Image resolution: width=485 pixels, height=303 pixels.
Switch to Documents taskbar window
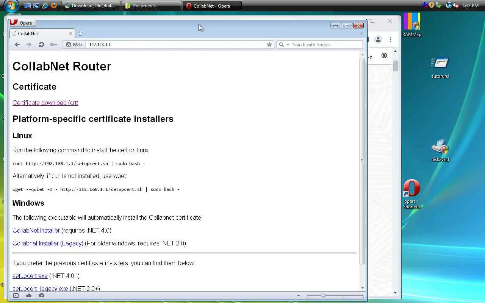coord(151,6)
